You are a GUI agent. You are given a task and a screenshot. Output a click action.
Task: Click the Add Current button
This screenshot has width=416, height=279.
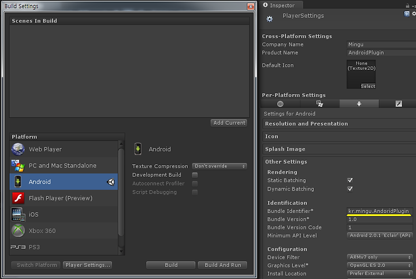[x=229, y=123]
